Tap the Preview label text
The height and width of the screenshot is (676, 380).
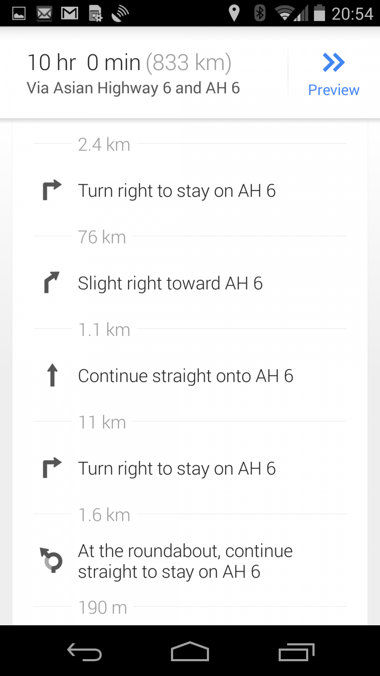tap(334, 90)
